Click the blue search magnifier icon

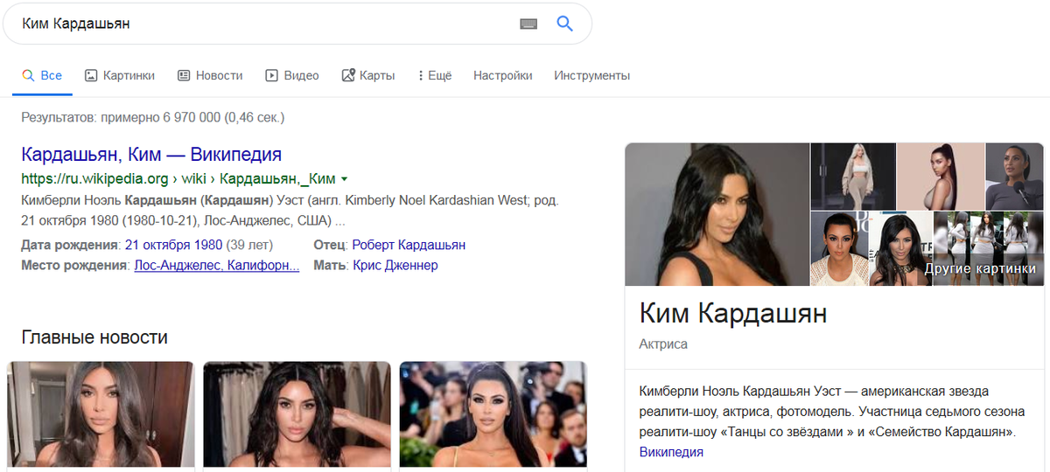564,24
